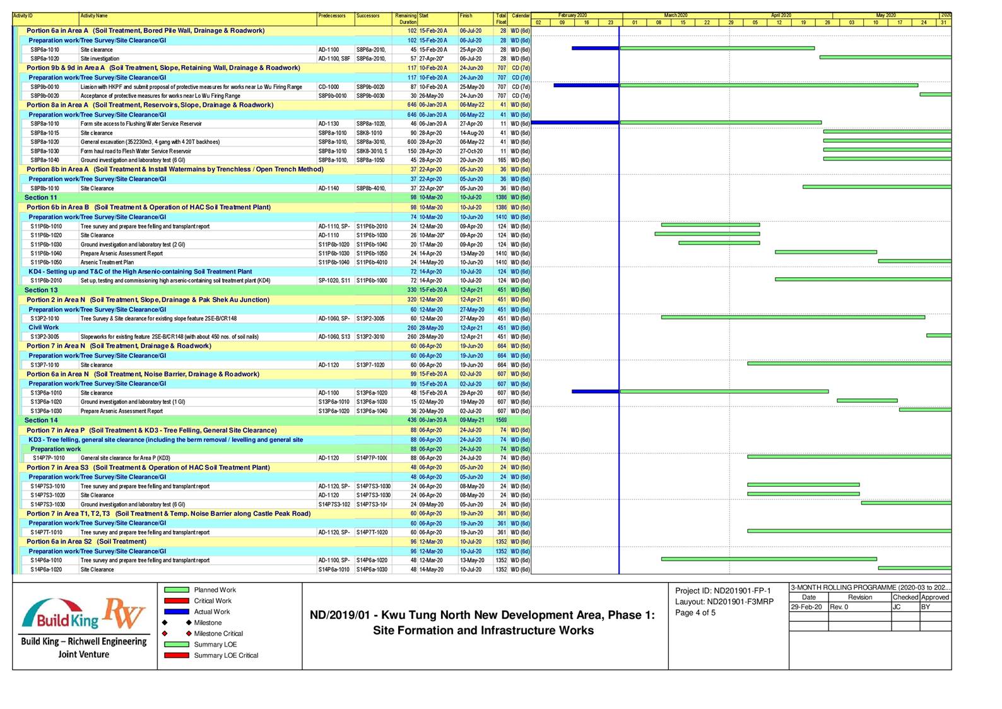Click the Total Float column header
1002x709 pixels.
501,19
